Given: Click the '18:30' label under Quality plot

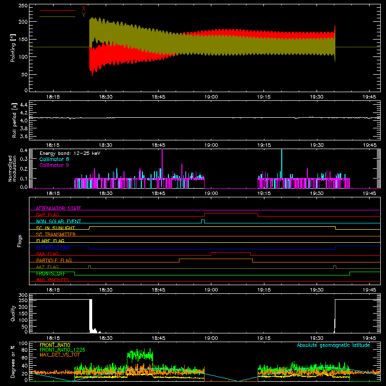Looking at the screenshot, I should [106, 338].
